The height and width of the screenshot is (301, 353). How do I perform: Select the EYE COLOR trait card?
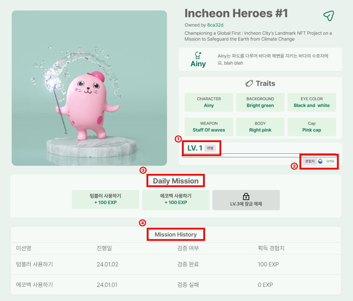coord(312,102)
